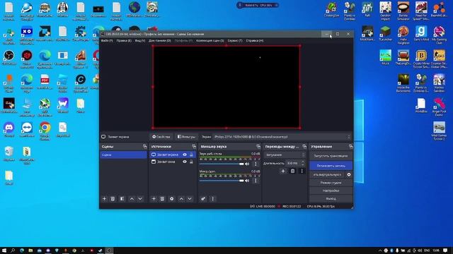Image resolution: width=453 pixels, height=254 pixels.
Task: Move source up in the Sources list
Action: [181, 199]
